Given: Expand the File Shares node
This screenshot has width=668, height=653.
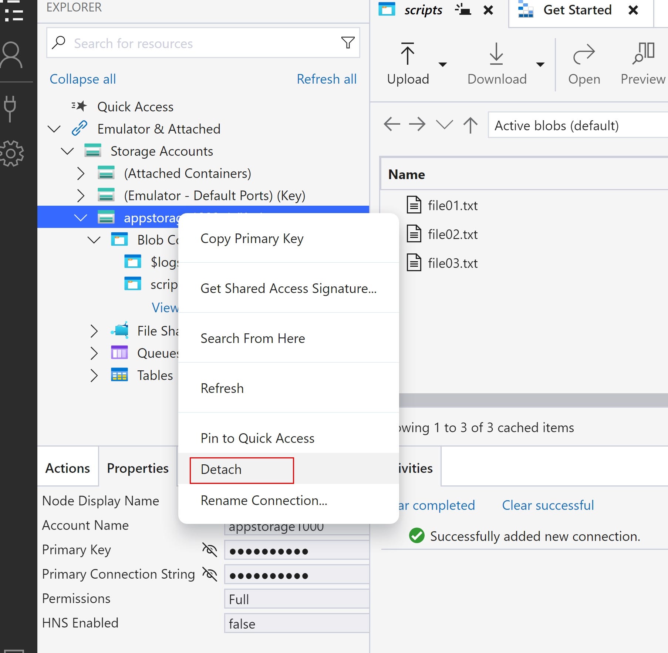Looking at the screenshot, I should [94, 331].
